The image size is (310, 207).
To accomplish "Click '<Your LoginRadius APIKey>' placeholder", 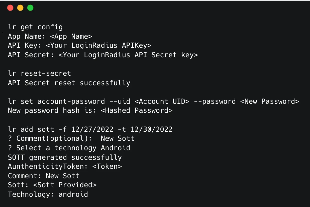I will click(98, 46).
